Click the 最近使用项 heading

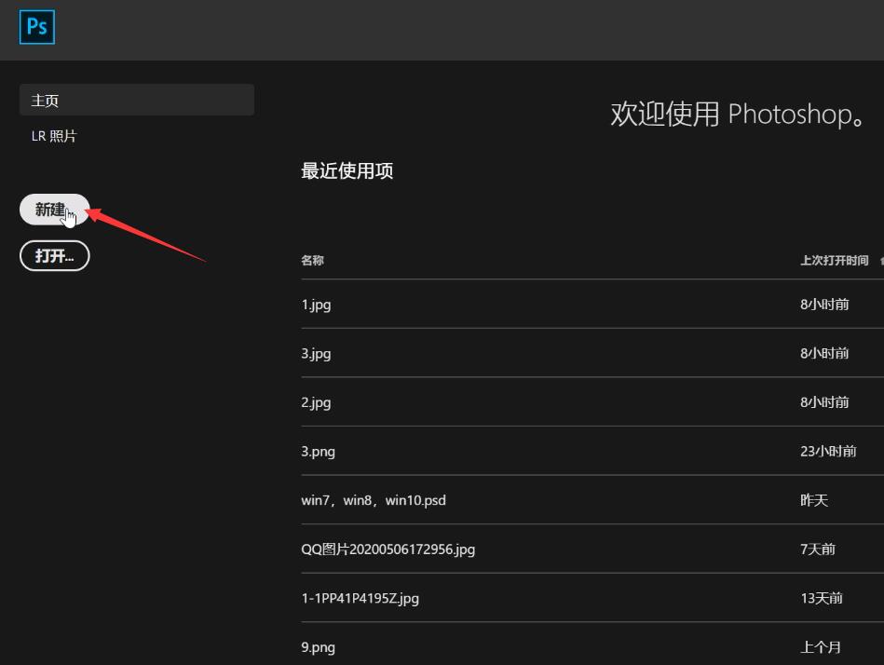(x=347, y=170)
